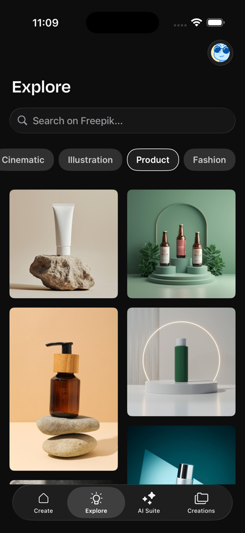Viewport: 245px width, 533px height.
Task: Select the Product category chip
Action: point(153,160)
